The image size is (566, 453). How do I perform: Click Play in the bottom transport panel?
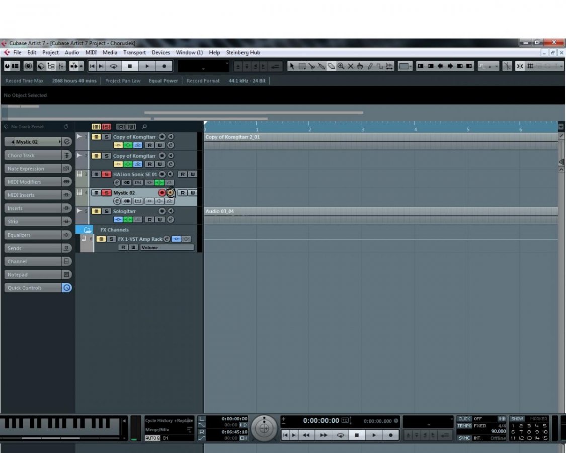click(374, 435)
